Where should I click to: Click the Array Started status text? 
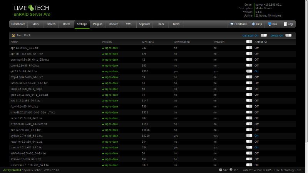12,170
